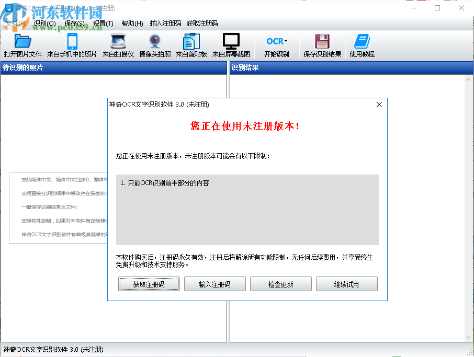Viewport: 474px width, 357px height.
Task: Open the 文件(F) menu
Action: (x=14, y=23)
